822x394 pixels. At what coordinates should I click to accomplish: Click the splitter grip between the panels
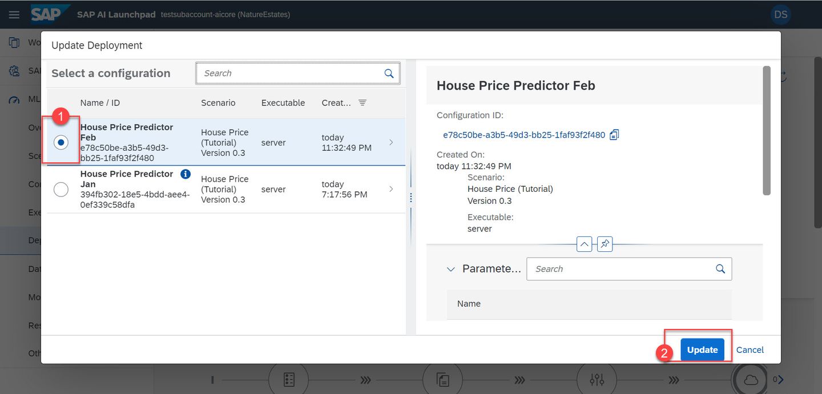[x=410, y=198]
